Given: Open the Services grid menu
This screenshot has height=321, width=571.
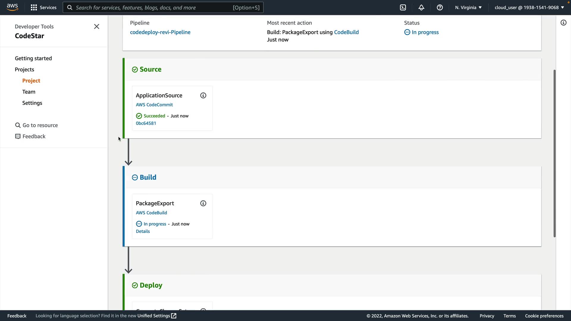Looking at the screenshot, I should click(43, 7).
